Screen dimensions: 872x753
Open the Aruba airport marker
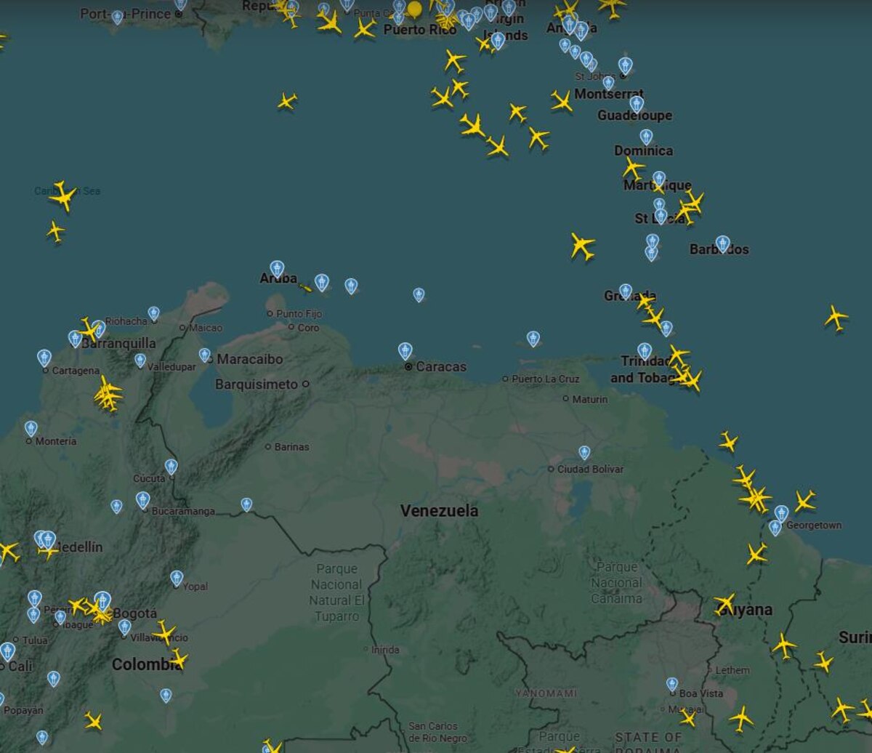click(x=277, y=267)
